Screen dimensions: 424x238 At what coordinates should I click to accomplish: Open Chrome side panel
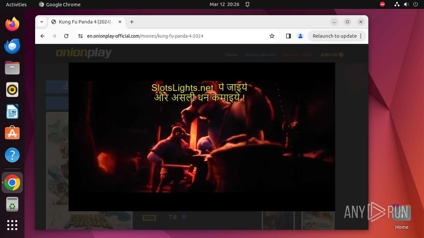coord(288,36)
